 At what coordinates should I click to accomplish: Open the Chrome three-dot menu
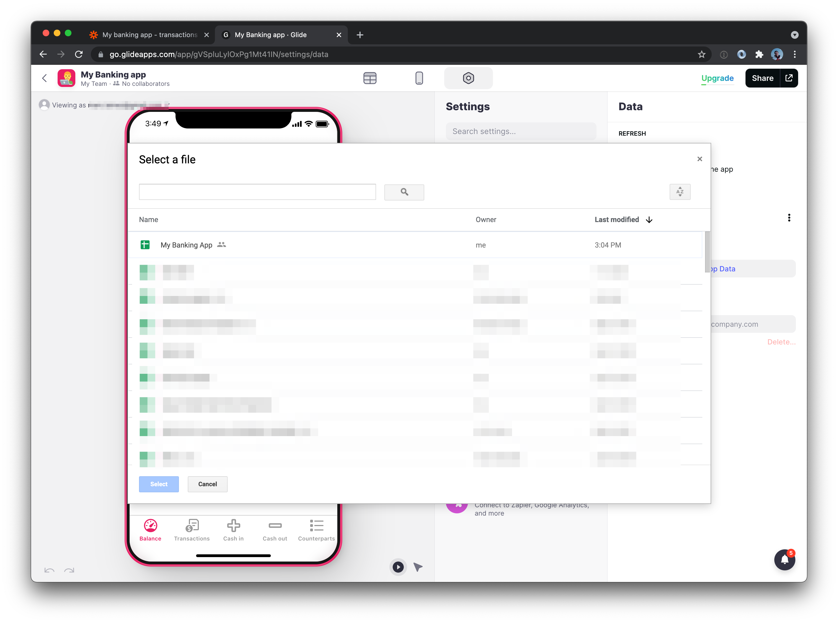794,54
